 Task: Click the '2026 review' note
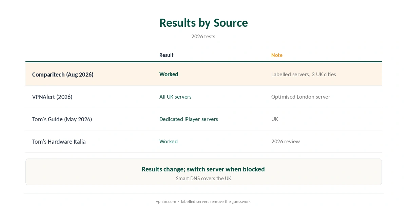[x=286, y=141]
